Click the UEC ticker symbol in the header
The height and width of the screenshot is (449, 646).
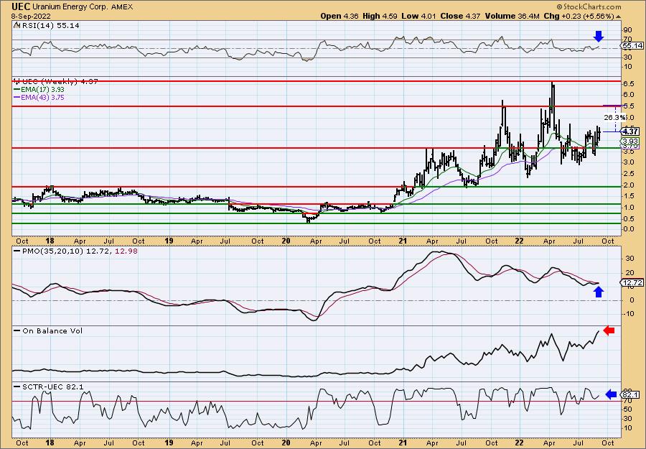tap(21, 6)
